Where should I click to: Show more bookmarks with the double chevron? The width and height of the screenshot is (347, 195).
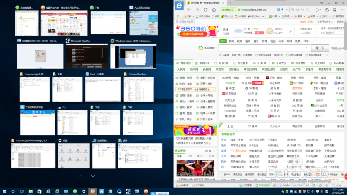pyautogui.click(x=263, y=16)
